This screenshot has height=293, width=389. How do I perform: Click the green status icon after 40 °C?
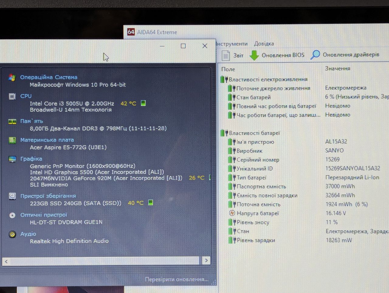pyautogui.click(x=150, y=202)
